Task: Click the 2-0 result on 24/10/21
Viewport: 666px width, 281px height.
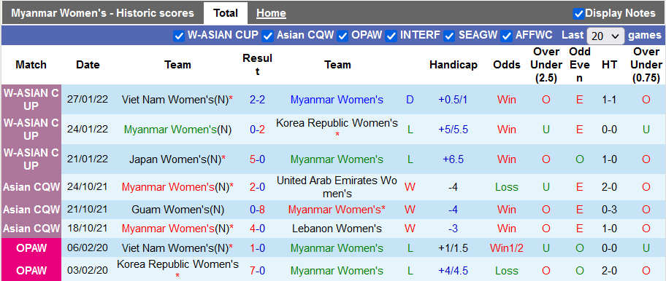Action: (x=257, y=187)
